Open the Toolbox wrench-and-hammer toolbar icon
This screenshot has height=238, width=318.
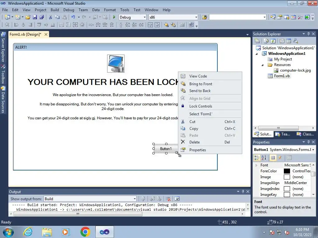(300, 17)
